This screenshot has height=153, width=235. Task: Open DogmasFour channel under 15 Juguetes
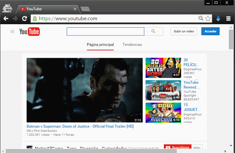(193, 114)
